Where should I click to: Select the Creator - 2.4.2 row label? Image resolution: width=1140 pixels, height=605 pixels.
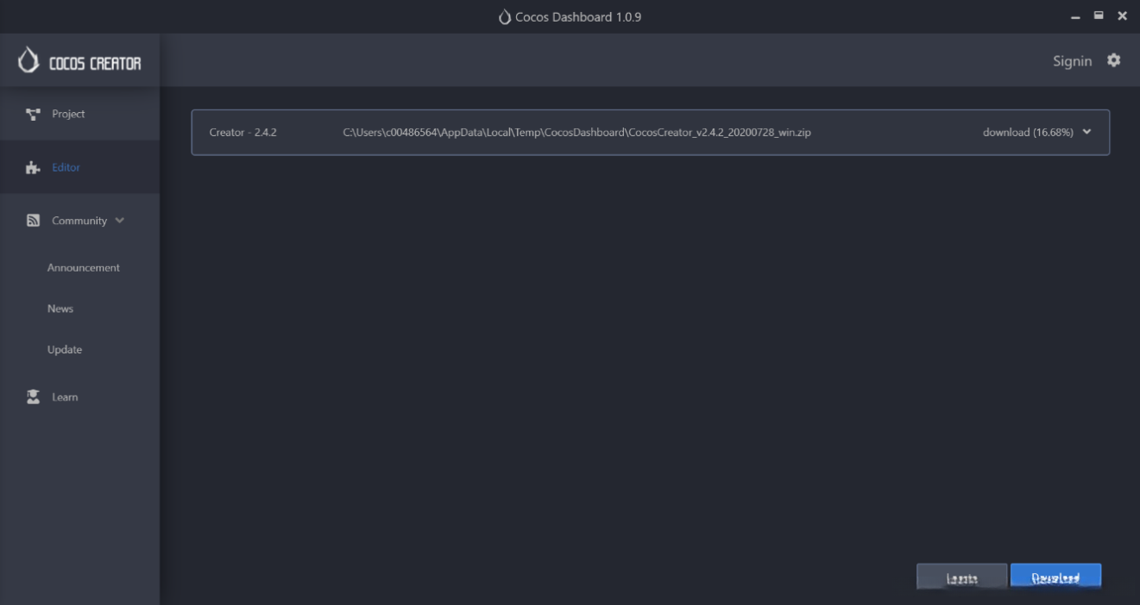coord(243,133)
